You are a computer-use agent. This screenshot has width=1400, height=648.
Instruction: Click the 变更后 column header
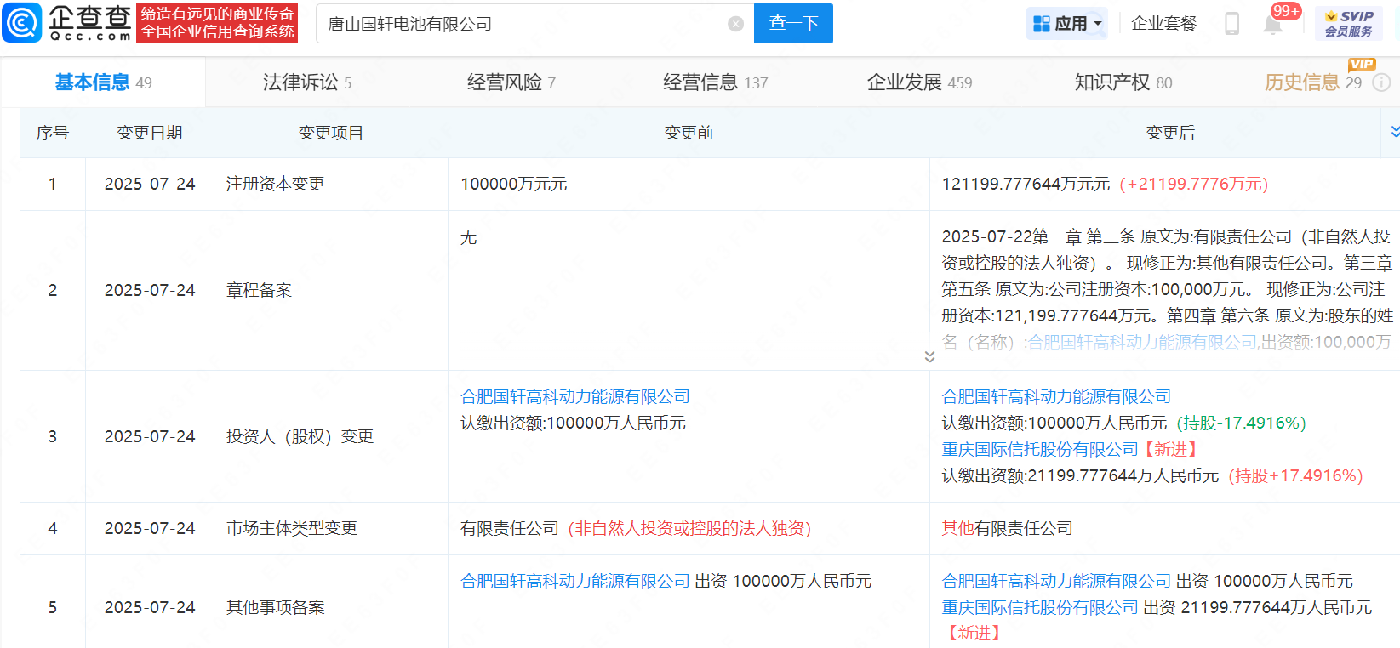coord(1170,133)
